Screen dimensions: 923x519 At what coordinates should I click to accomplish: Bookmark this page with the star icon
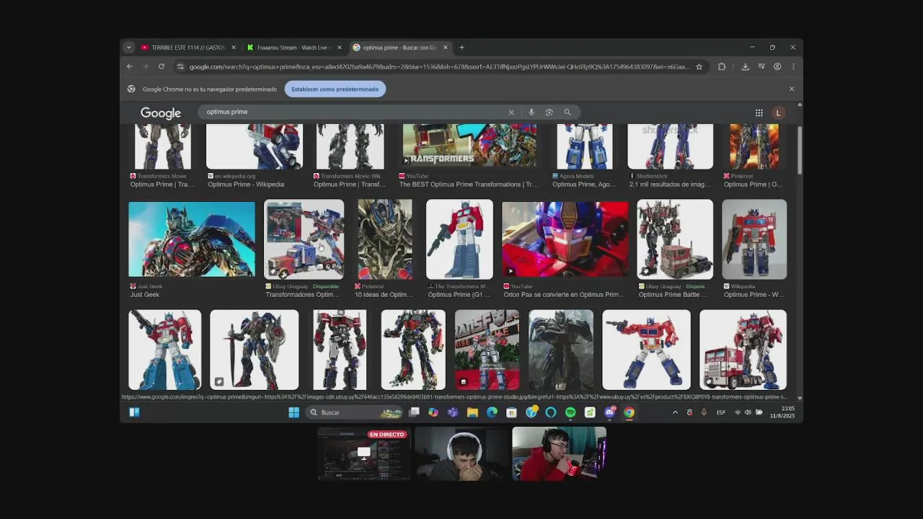(699, 66)
